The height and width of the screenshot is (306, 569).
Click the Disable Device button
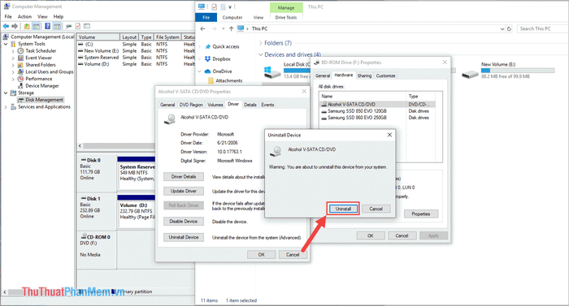[x=183, y=221]
